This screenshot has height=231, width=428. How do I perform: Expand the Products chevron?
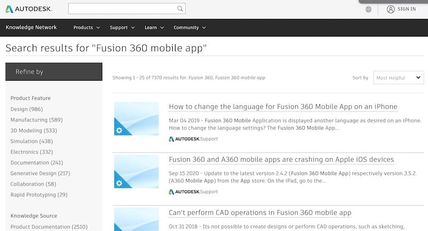click(x=98, y=28)
